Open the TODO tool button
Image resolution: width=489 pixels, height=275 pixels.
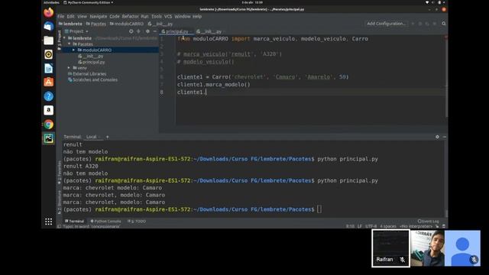138,221
